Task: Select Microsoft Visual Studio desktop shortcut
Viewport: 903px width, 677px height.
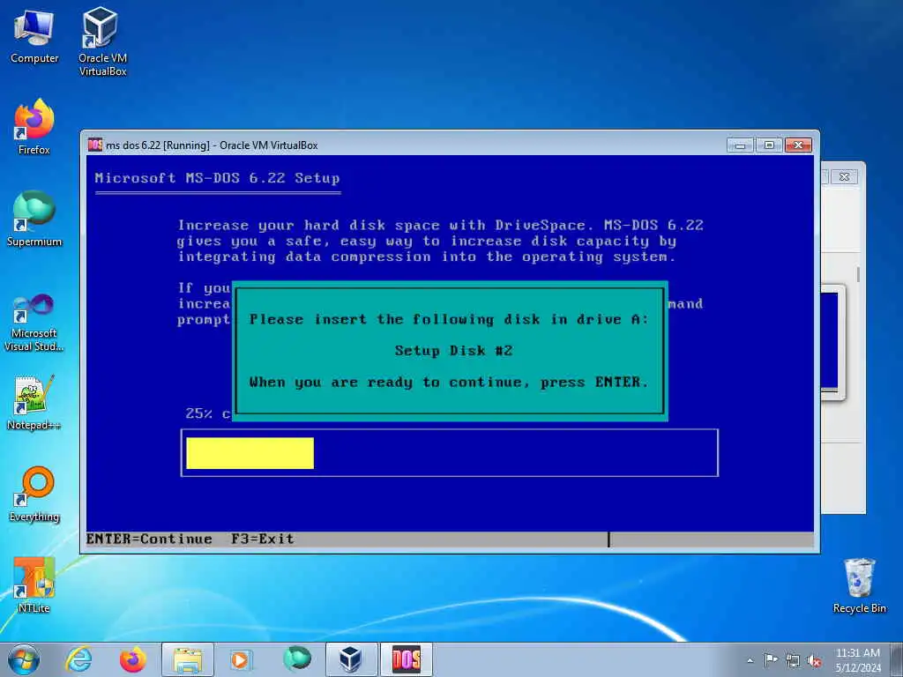Action: (34, 323)
